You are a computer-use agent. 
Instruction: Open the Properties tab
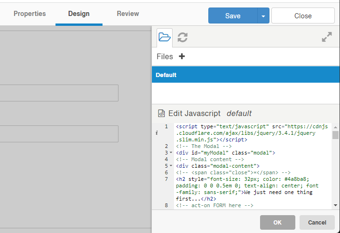click(x=30, y=14)
